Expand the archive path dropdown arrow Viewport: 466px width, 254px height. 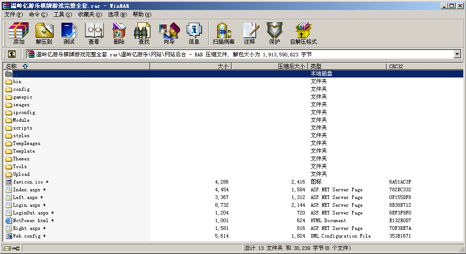pos(457,55)
